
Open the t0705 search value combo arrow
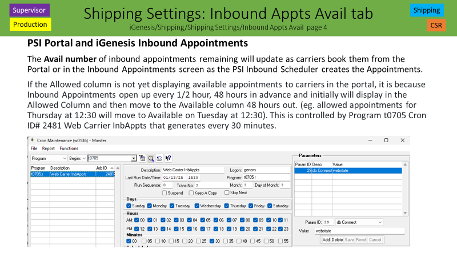click(x=134, y=158)
